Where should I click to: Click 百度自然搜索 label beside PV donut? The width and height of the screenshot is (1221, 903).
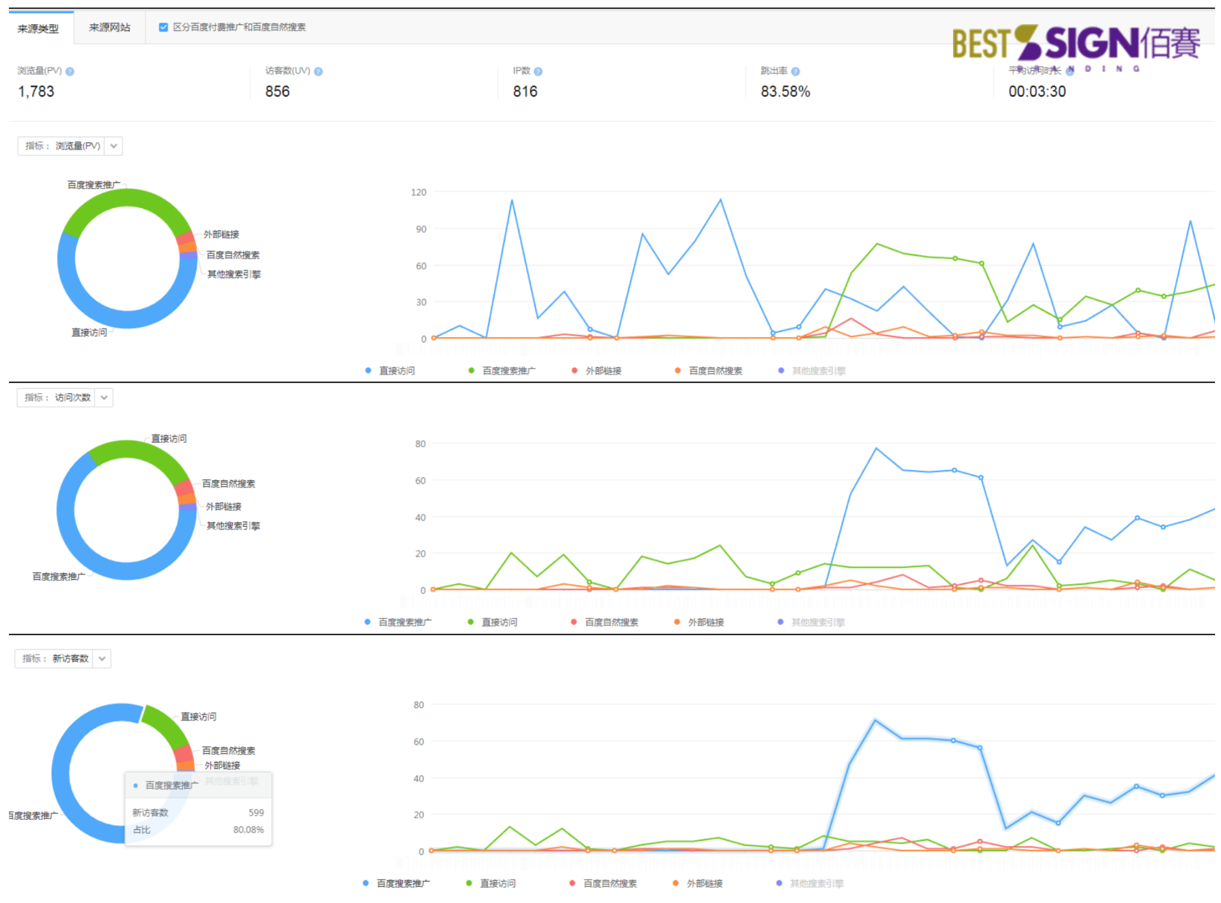[x=234, y=256]
